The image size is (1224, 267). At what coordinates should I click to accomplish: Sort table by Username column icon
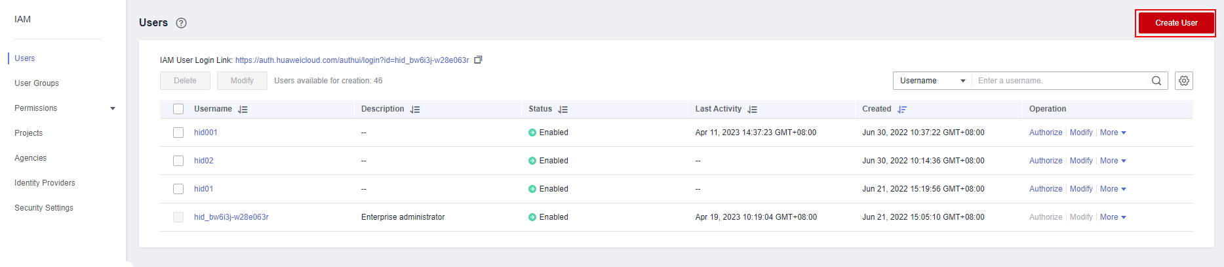tap(243, 110)
